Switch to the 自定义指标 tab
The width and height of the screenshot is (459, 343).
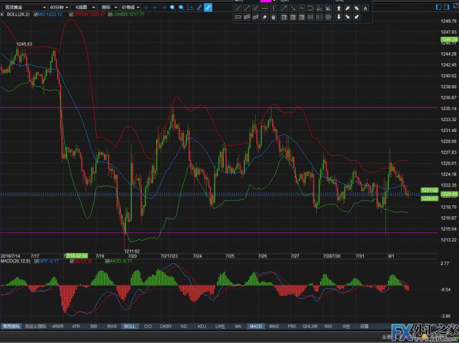click(36, 326)
